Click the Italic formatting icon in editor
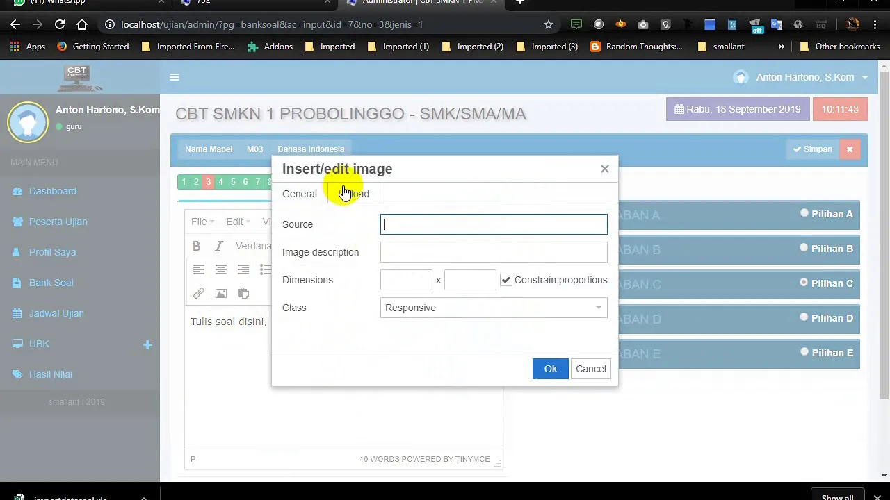The width and height of the screenshot is (890, 500). coord(219,246)
